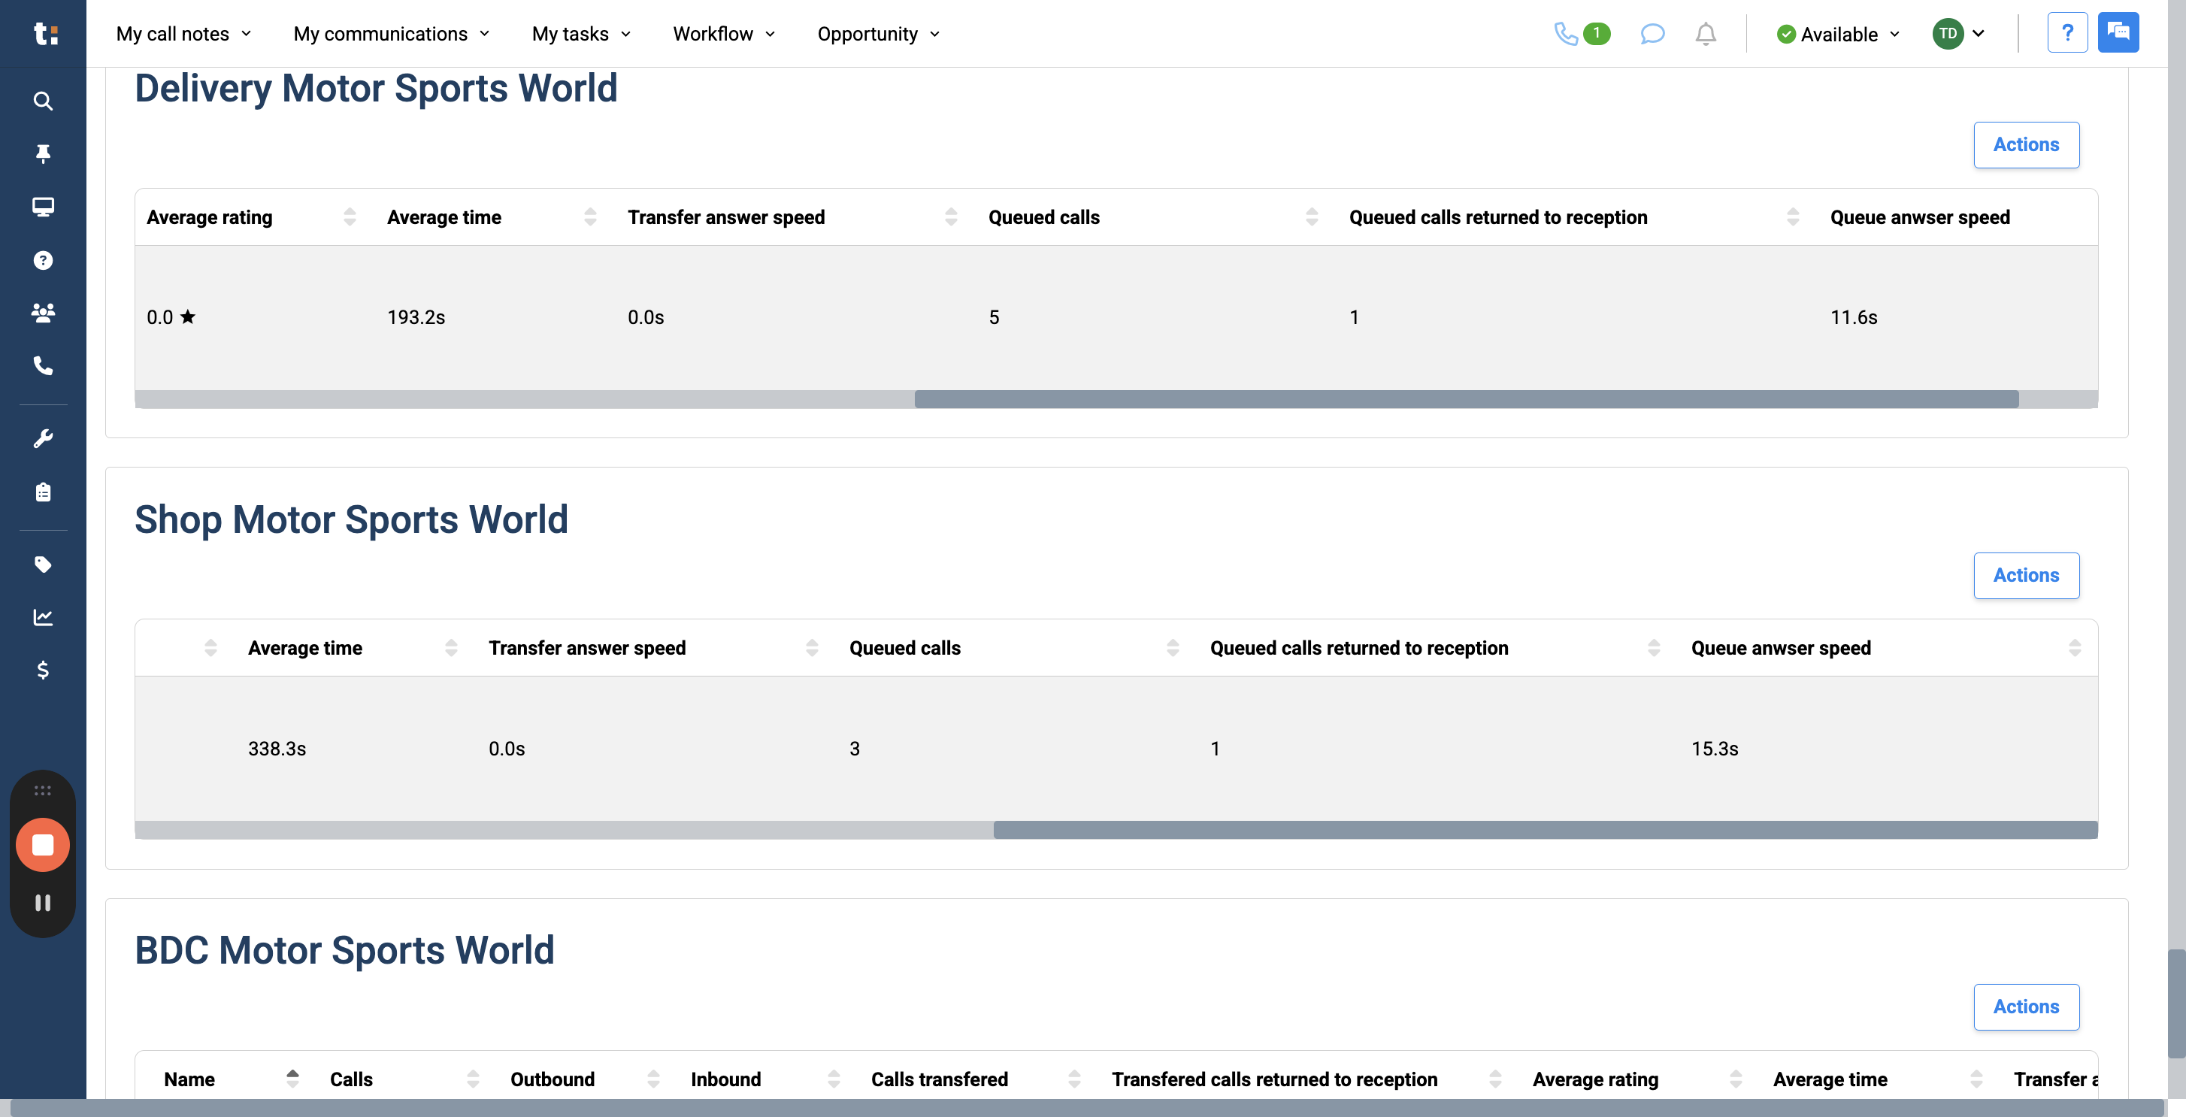Open the search sidebar icon

coord(42,101)
